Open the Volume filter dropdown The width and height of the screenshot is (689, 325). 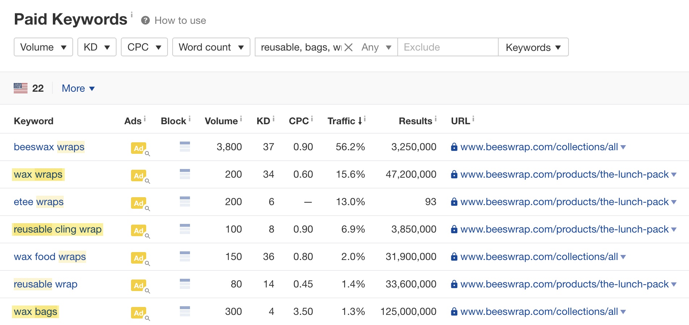point(43,47)
